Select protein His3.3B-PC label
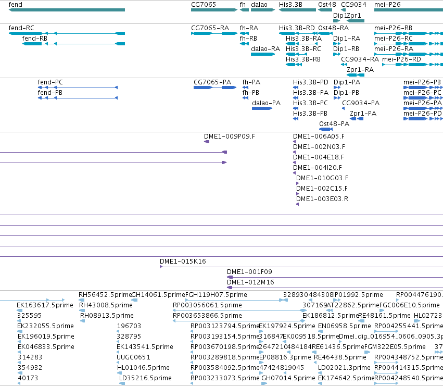 click(310, 103)
